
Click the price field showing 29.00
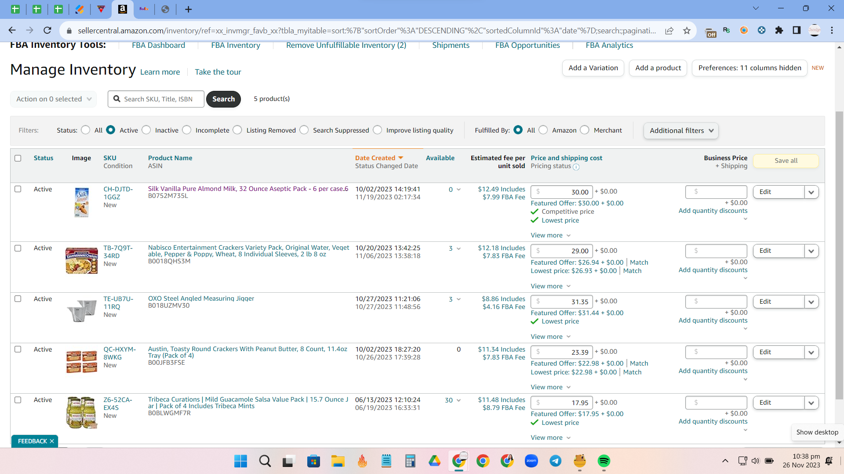tap(562, 251)
